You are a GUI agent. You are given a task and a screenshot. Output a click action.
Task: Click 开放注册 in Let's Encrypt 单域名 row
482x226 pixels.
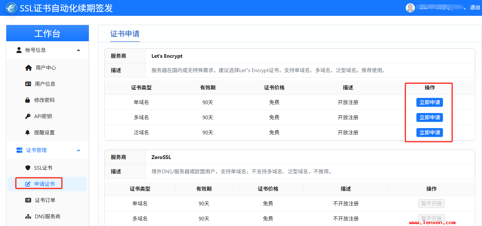click(x=348, y=102)
